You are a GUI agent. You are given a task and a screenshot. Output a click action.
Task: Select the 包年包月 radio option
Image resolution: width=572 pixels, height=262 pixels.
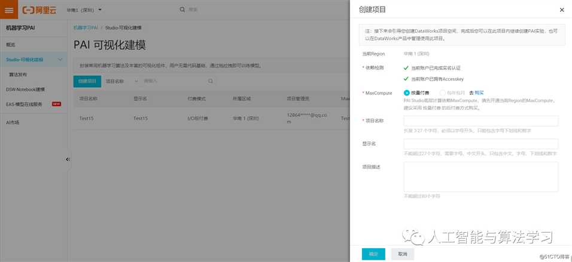443,93
